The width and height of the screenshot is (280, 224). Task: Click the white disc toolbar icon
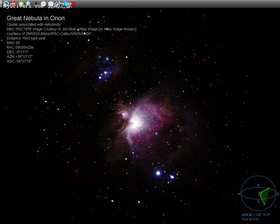pos(43,4)
